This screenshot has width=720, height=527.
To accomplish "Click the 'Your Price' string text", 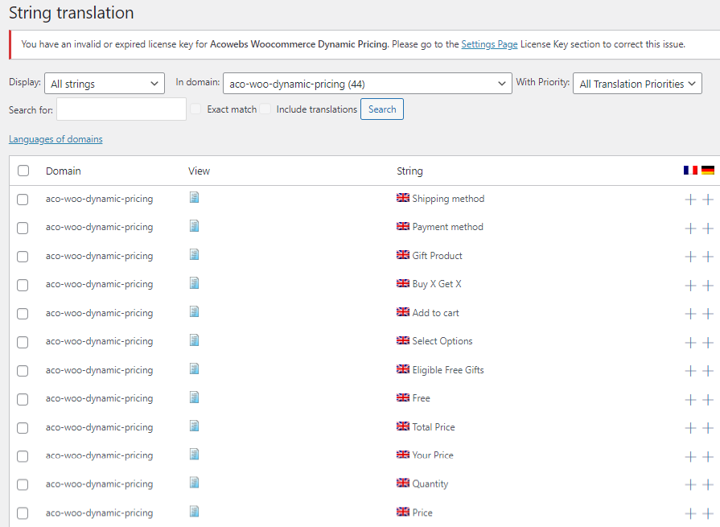I will (x=433, y=455).
